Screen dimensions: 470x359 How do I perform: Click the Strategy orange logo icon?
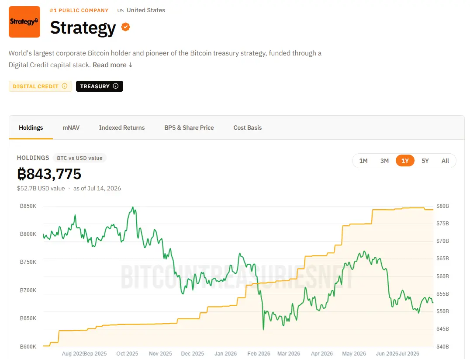click(x=24, y=22)
